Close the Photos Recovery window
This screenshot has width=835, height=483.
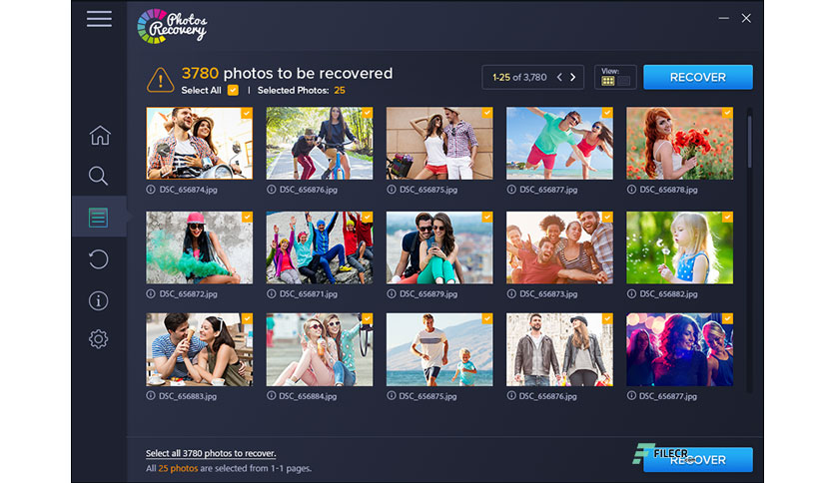[x=746, y=19]
